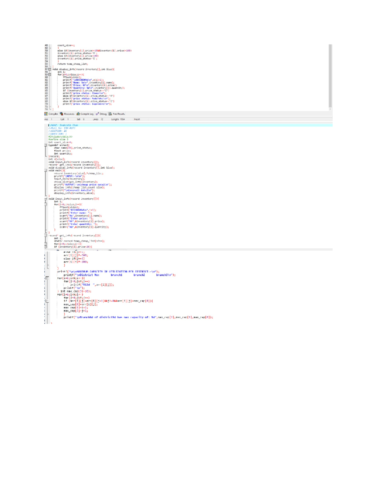Collapse the for loop fold inside display_info
Screen dimensions: 377x488
(x=50, y=74)
